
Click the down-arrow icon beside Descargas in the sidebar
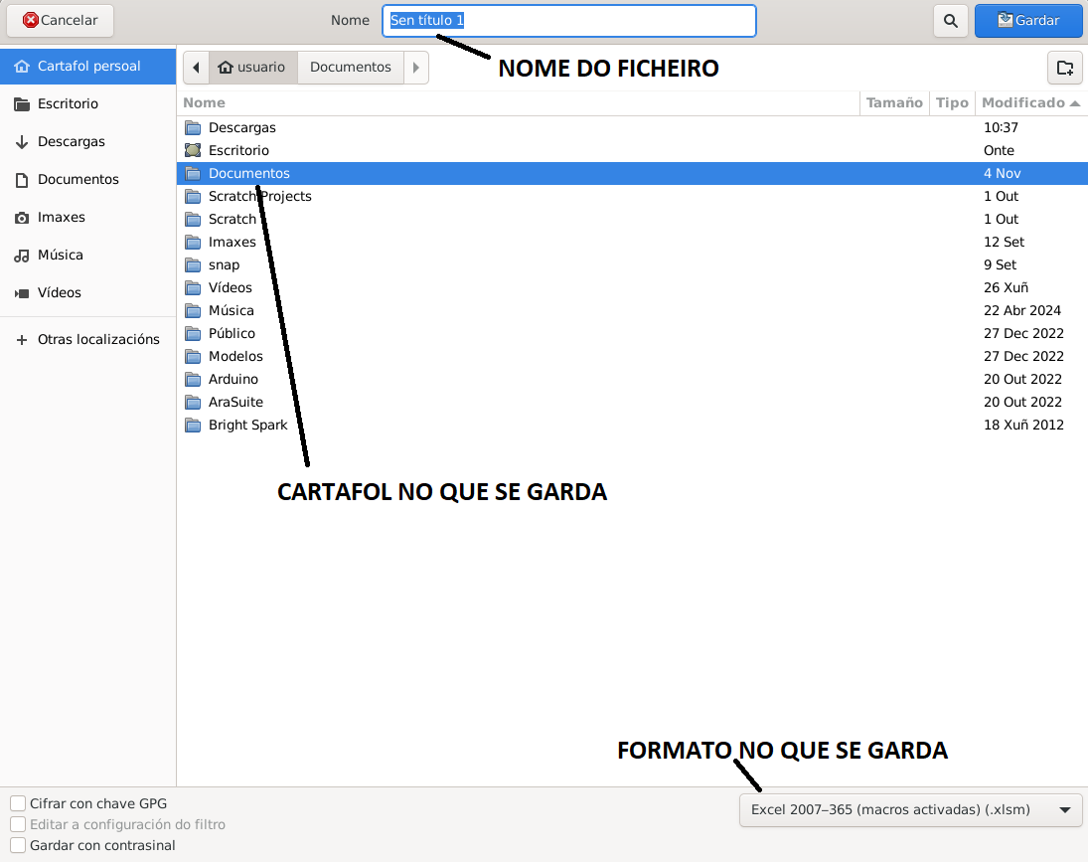coord(22,142)
